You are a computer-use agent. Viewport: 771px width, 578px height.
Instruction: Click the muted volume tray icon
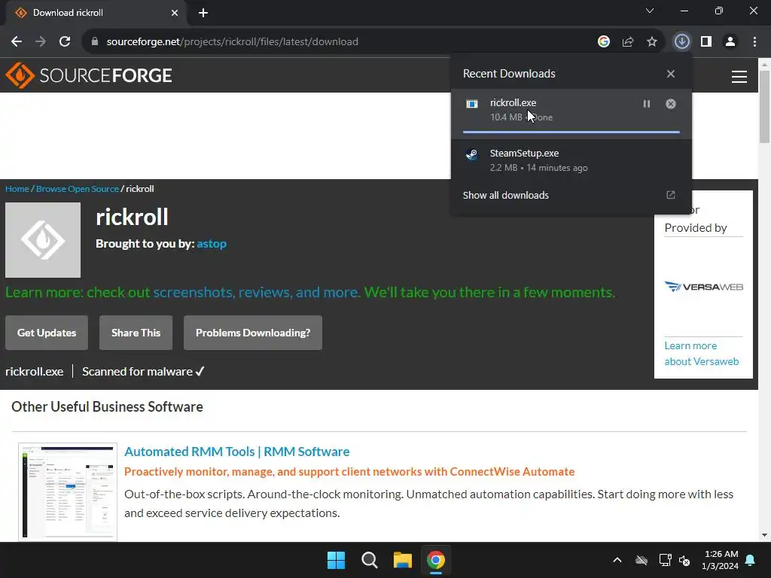tap(684, 560)
